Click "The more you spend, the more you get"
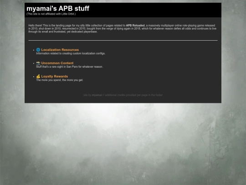 click(60, 80)
